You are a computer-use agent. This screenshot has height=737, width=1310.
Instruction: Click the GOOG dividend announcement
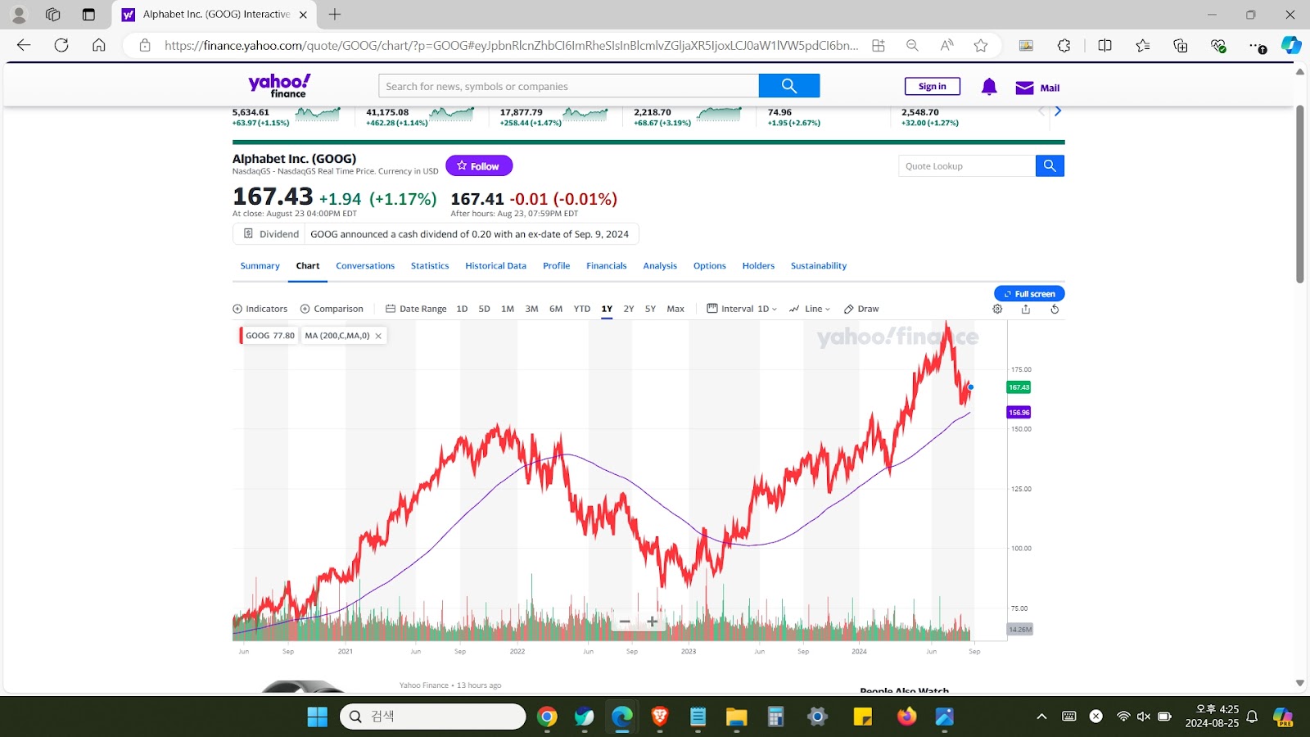click(469, 234)
